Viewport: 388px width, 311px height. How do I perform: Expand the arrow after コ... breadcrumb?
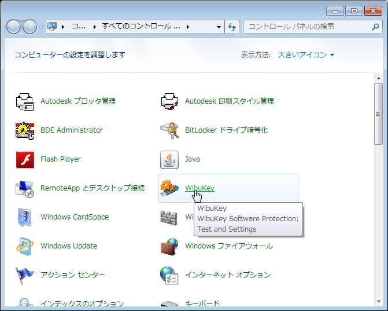94,27
